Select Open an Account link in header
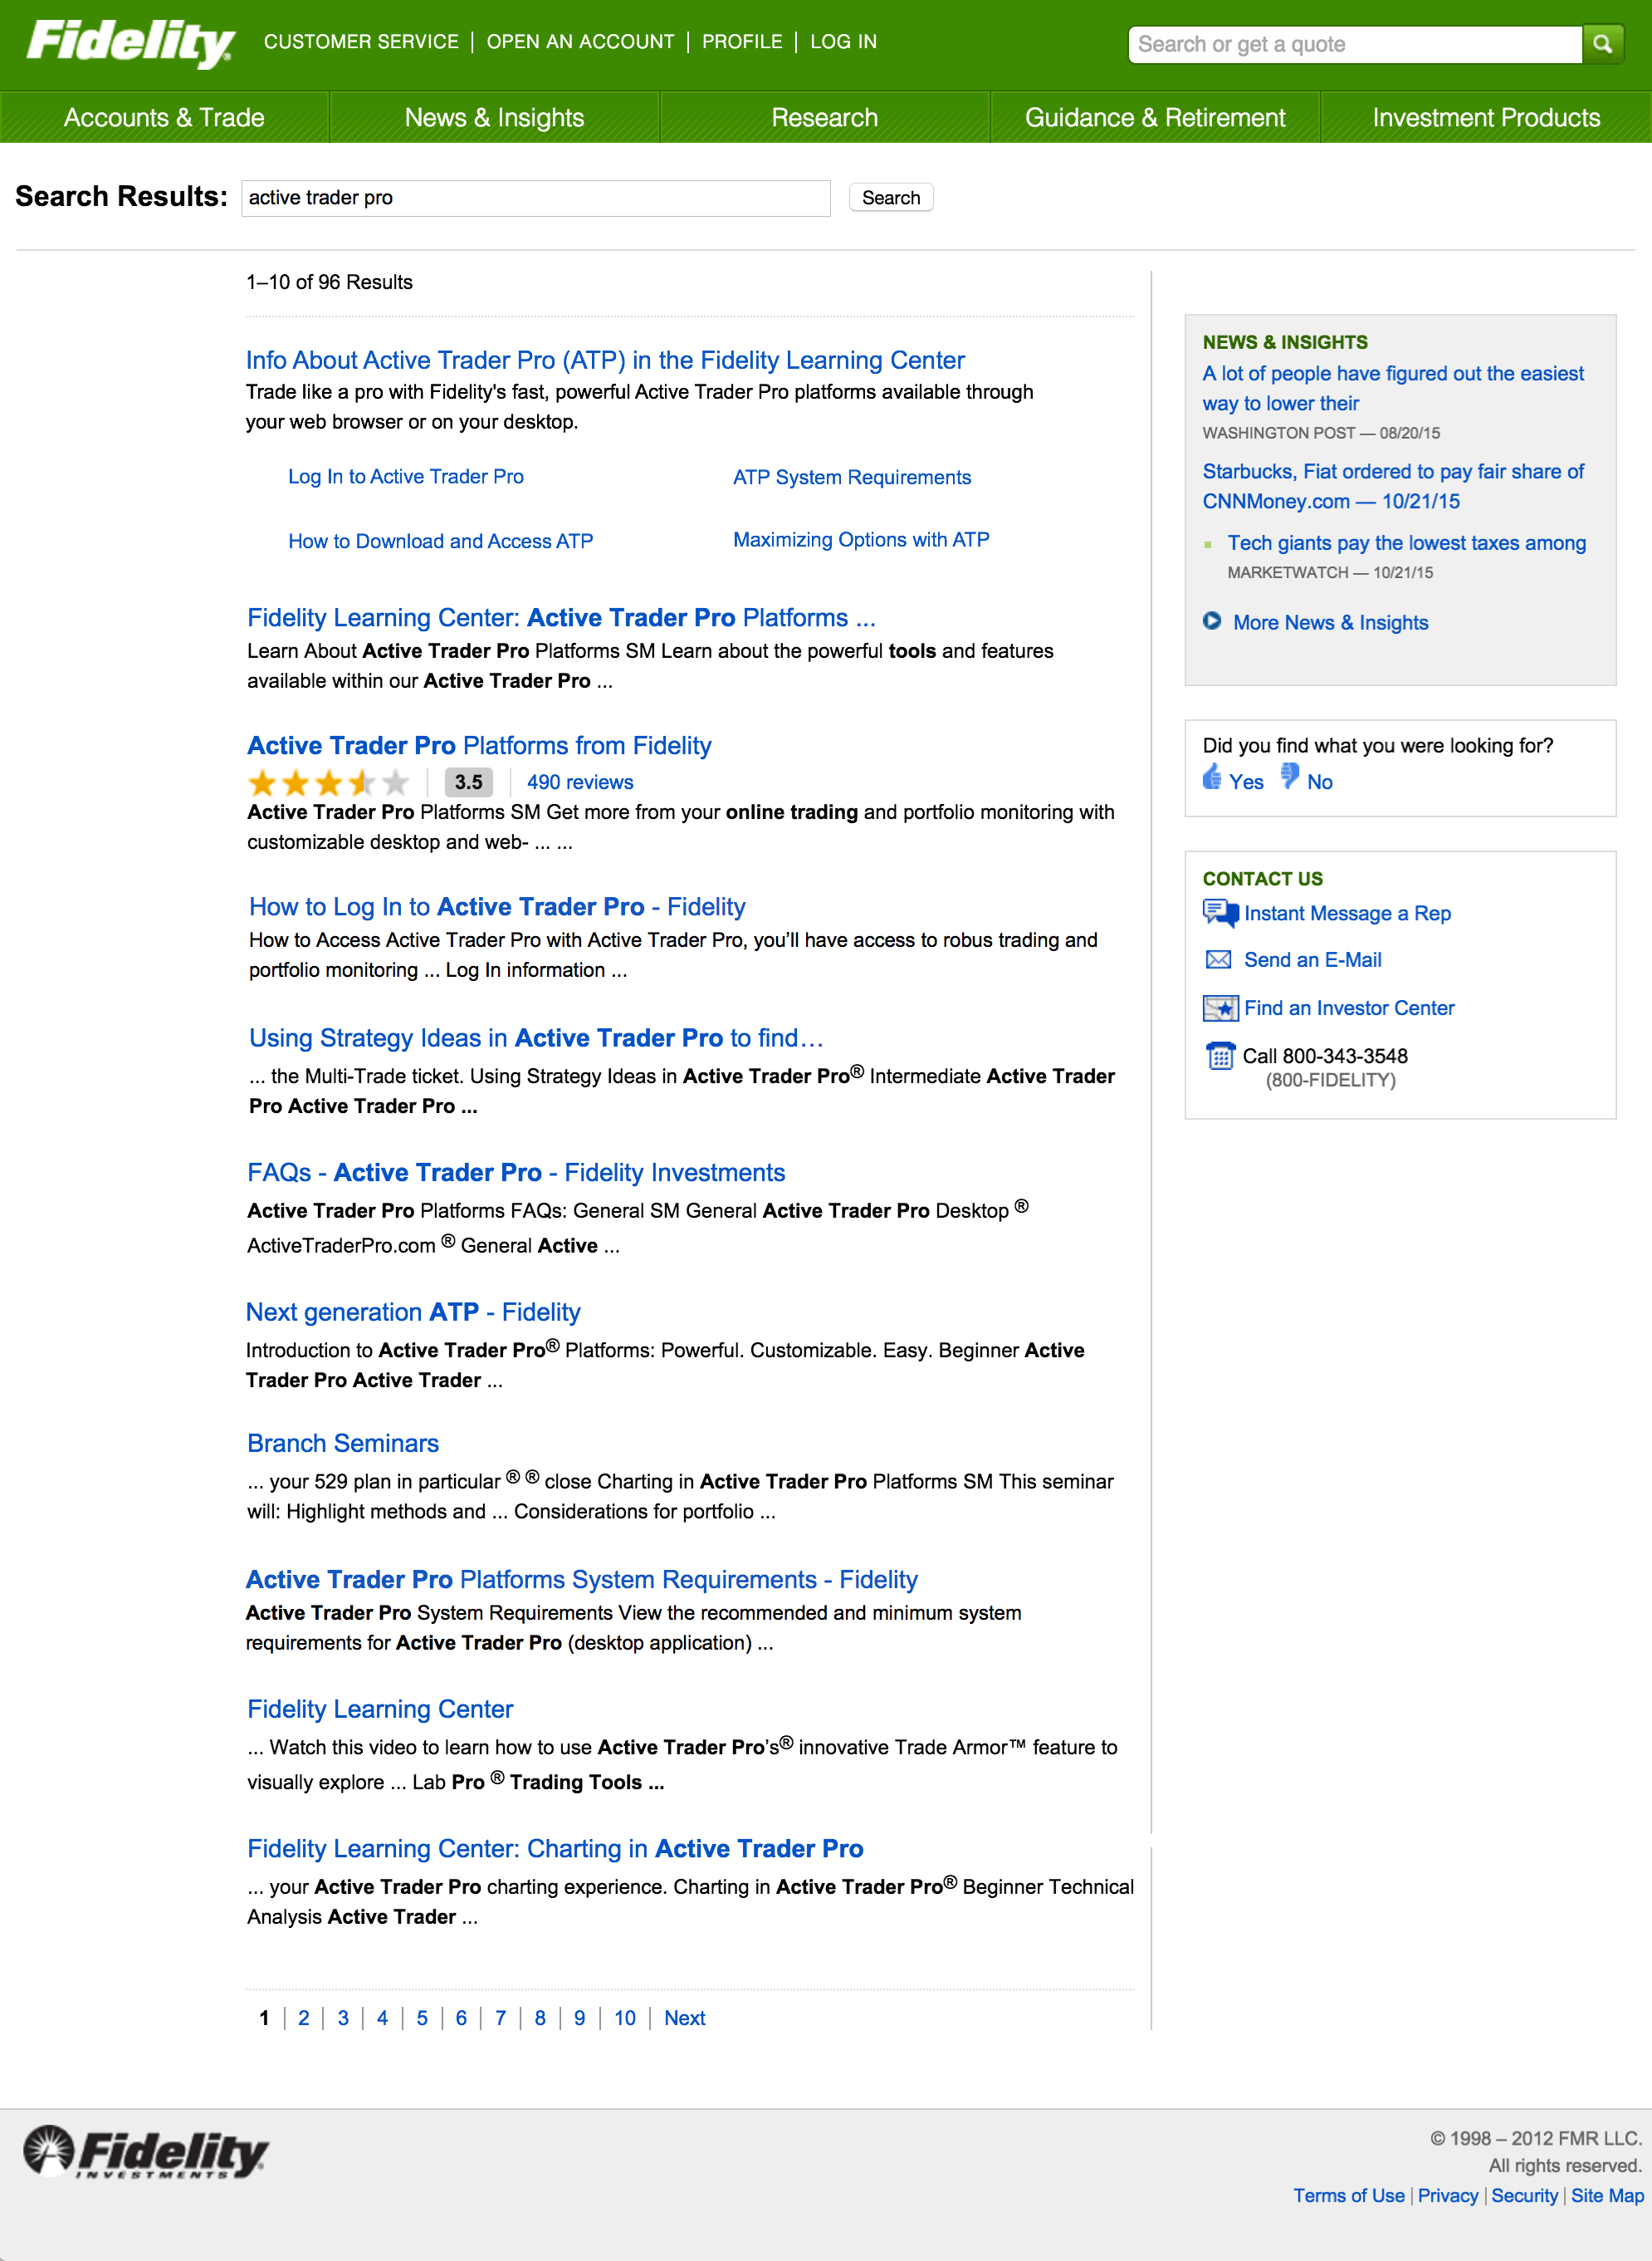 click(x=580, y=41)
